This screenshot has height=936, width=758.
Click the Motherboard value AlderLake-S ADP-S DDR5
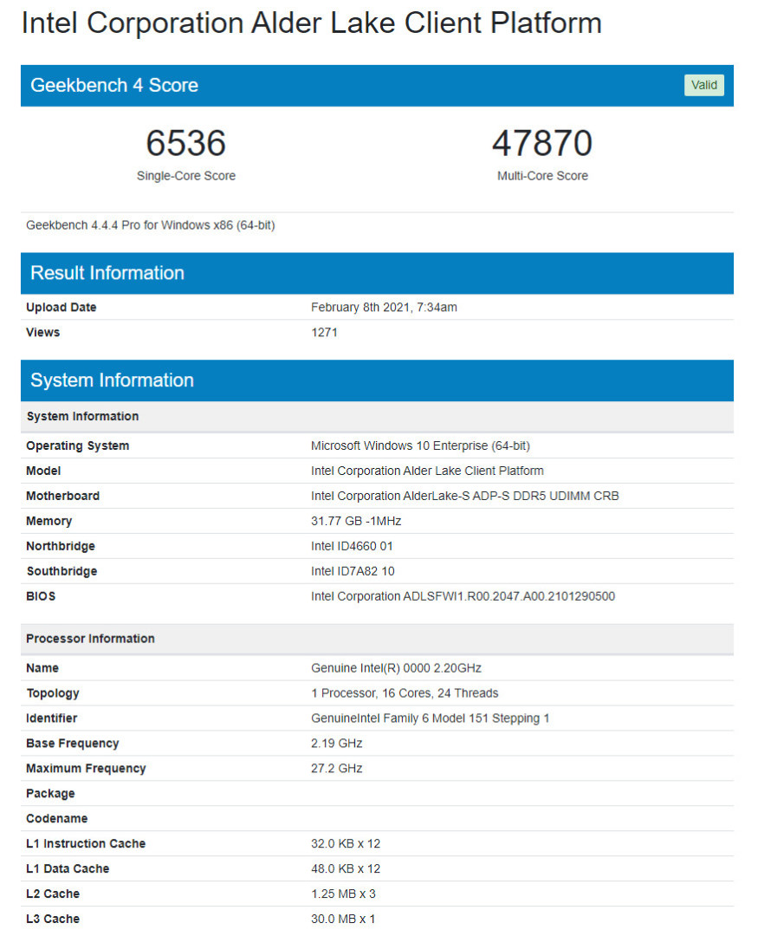(x=464, y=497)
